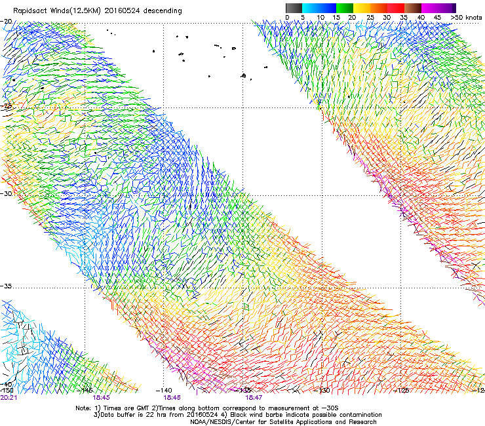Click the gray 0-5 knots legend segment
This screenshot has width=485, height=426.
294,9
